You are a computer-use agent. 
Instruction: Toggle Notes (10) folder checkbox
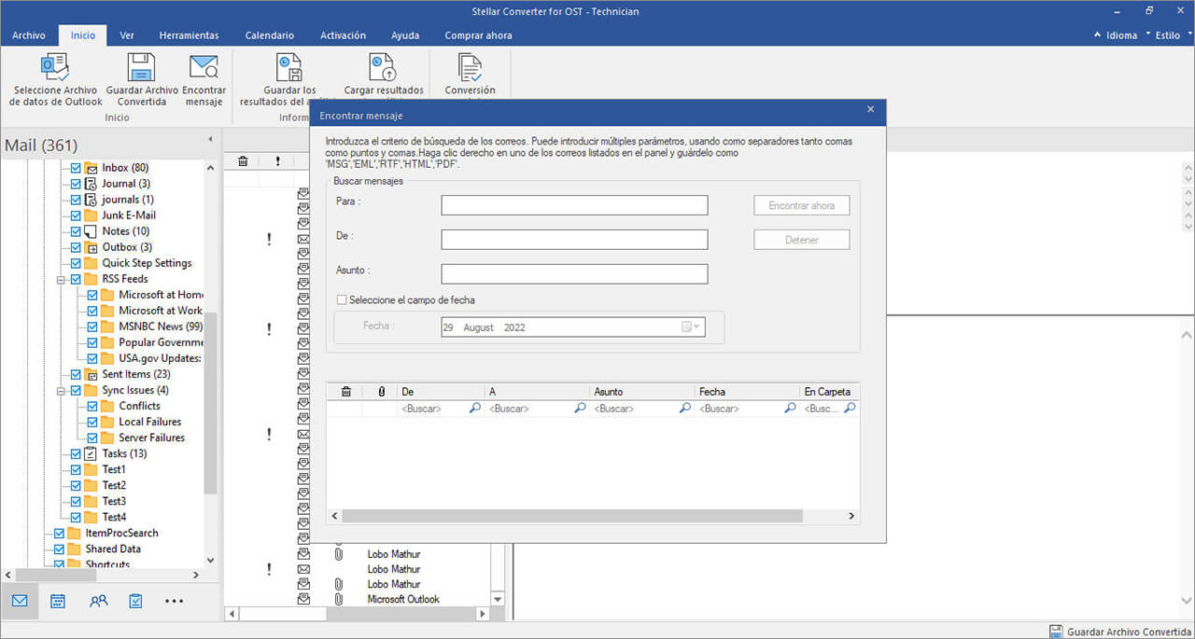point(77,231)
